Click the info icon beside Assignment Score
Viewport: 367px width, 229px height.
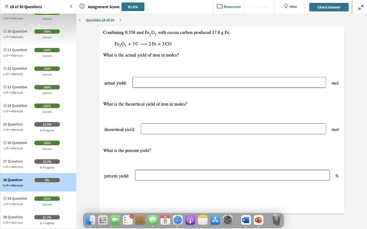pos(82,6)
